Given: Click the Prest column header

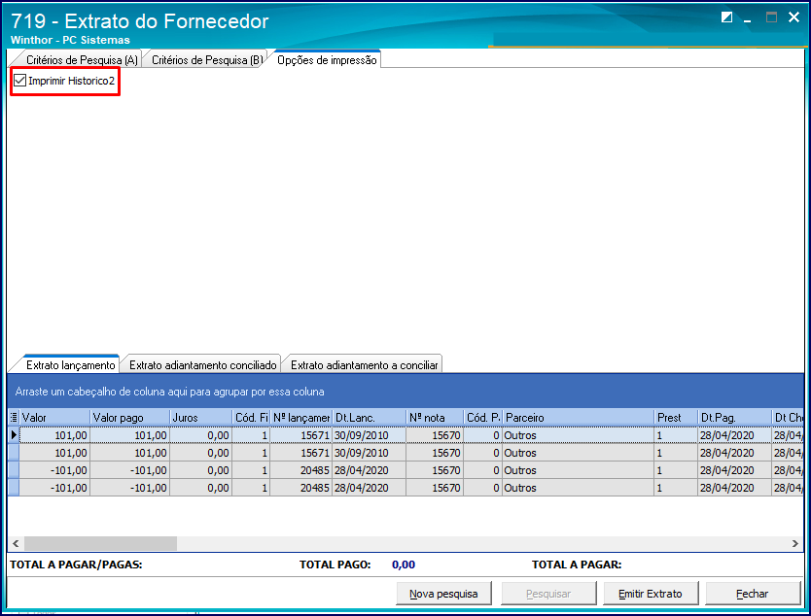Looking at the screenshot, I should 676,418.
